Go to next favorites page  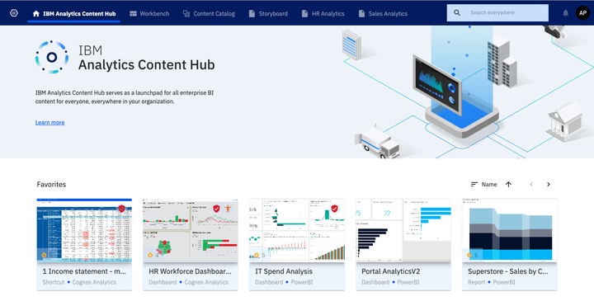point(548,185)
